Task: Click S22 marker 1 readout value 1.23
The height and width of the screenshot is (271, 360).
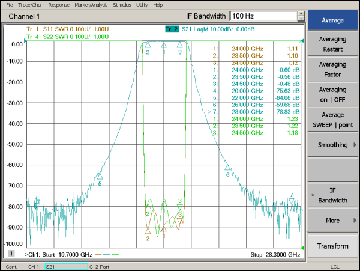Action: point(293,118)
